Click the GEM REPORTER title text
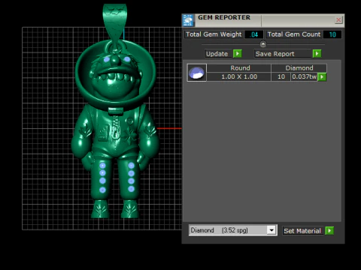 tap(224, 17)
